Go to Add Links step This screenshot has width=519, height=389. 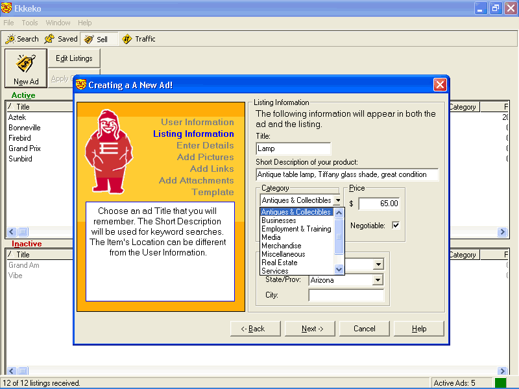(212, 169)
